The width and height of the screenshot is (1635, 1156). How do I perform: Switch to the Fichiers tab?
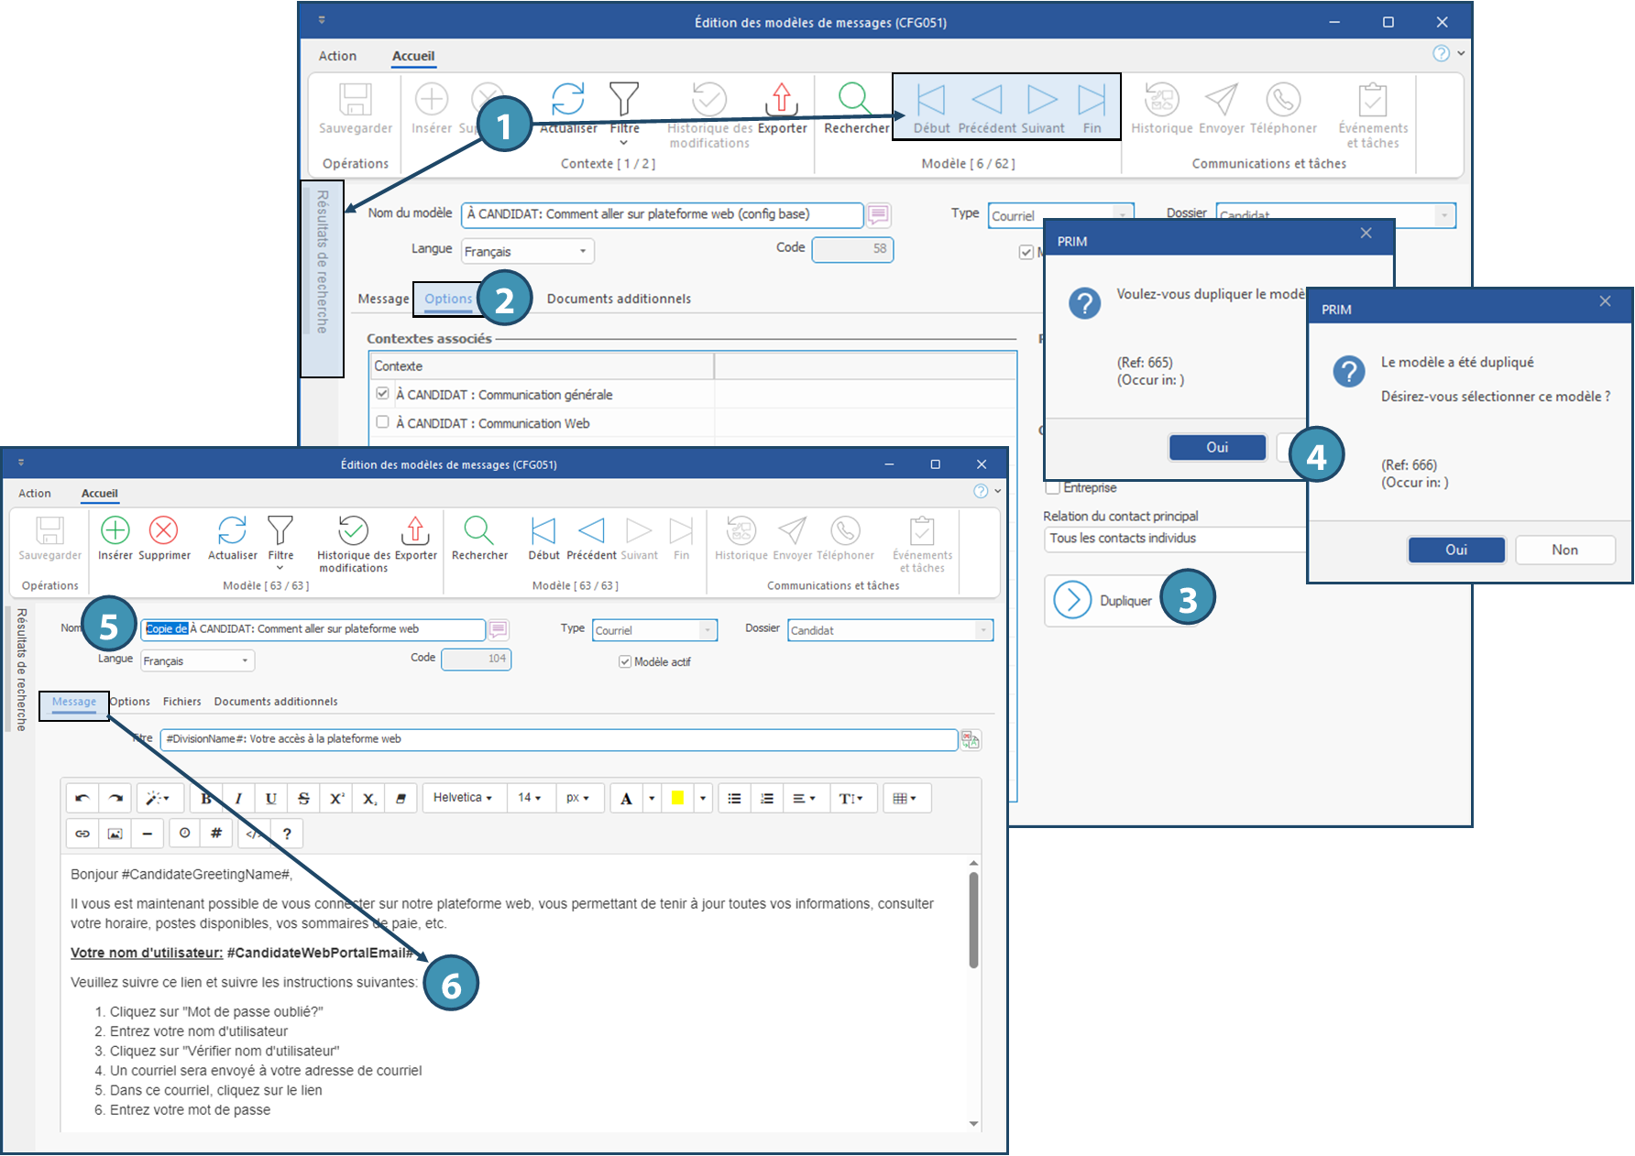pyautogui.click(x=181, y=702)
